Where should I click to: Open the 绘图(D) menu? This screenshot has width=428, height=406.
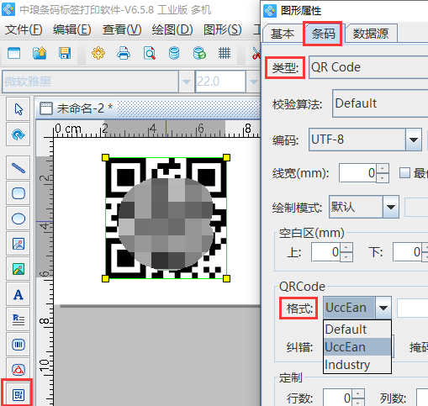(x=172, y=29)
